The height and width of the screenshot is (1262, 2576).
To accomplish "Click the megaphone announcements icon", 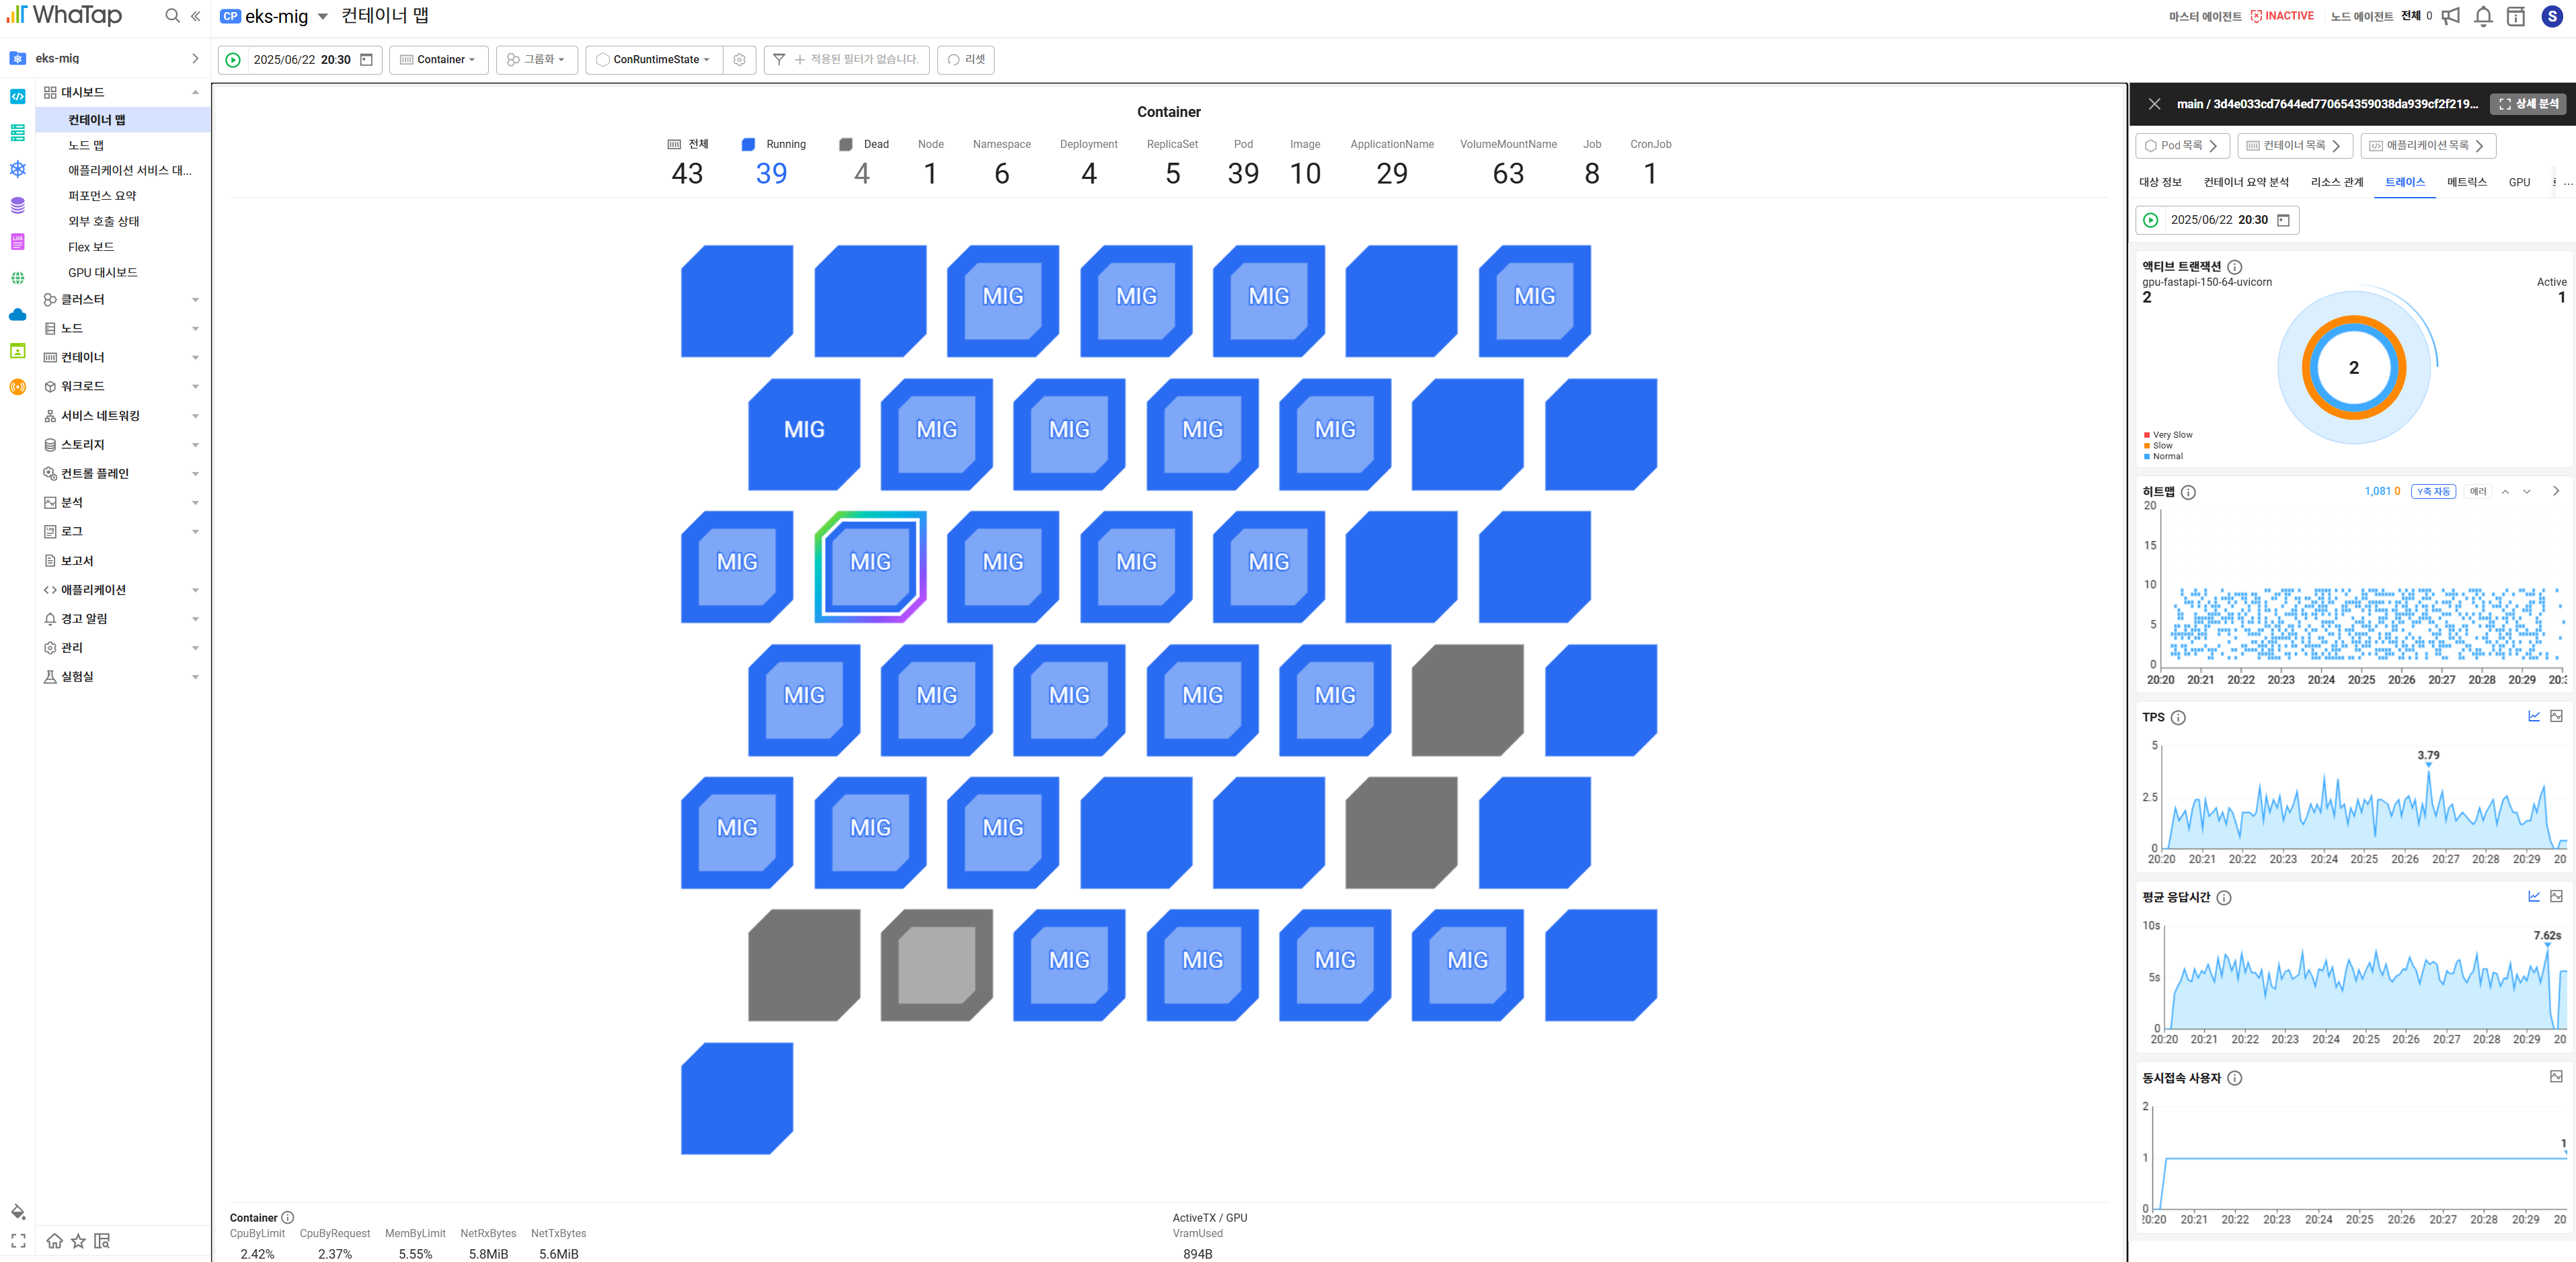I will click(2450, 16).
